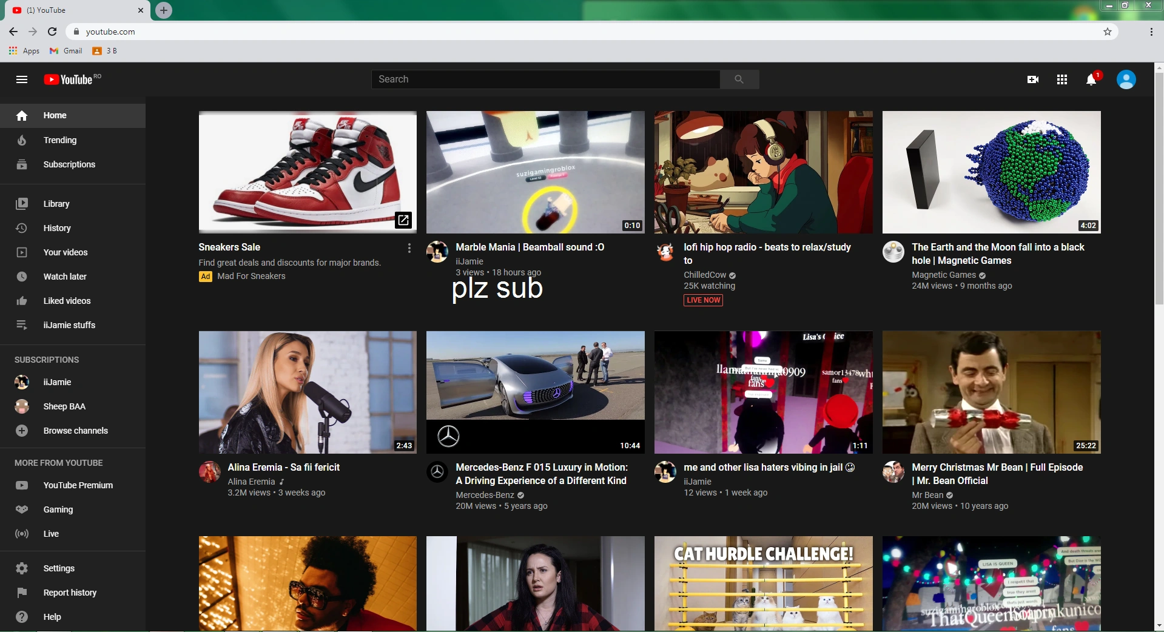This screenshot has height=632, width=1164.
Task: Open YouTube Premium
Action: (73, 485)
